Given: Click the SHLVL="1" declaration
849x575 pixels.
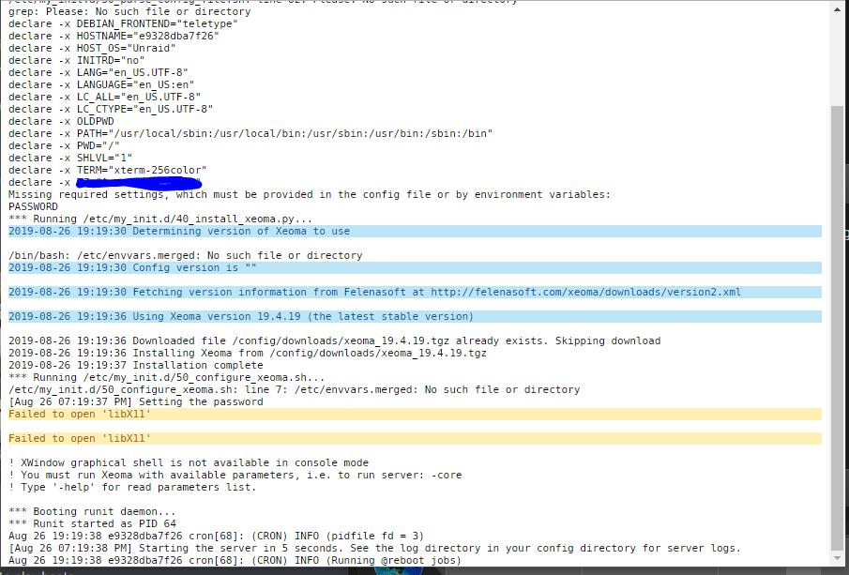Looking at the screenshot, I should point(70,158).
